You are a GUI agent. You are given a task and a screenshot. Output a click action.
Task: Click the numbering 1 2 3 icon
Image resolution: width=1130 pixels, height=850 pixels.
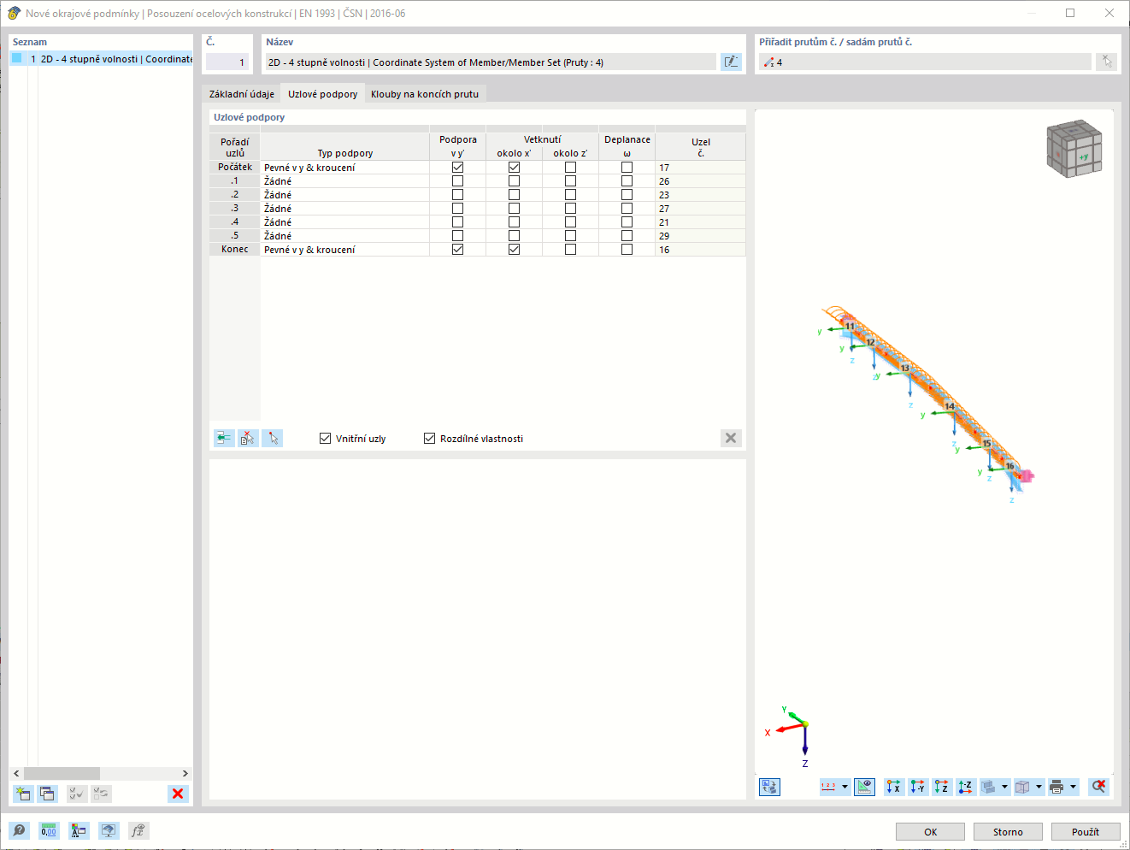coord(828,787)
